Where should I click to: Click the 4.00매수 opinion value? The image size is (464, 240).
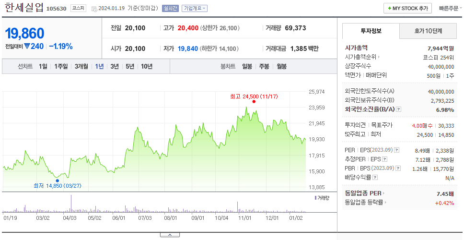422,126
